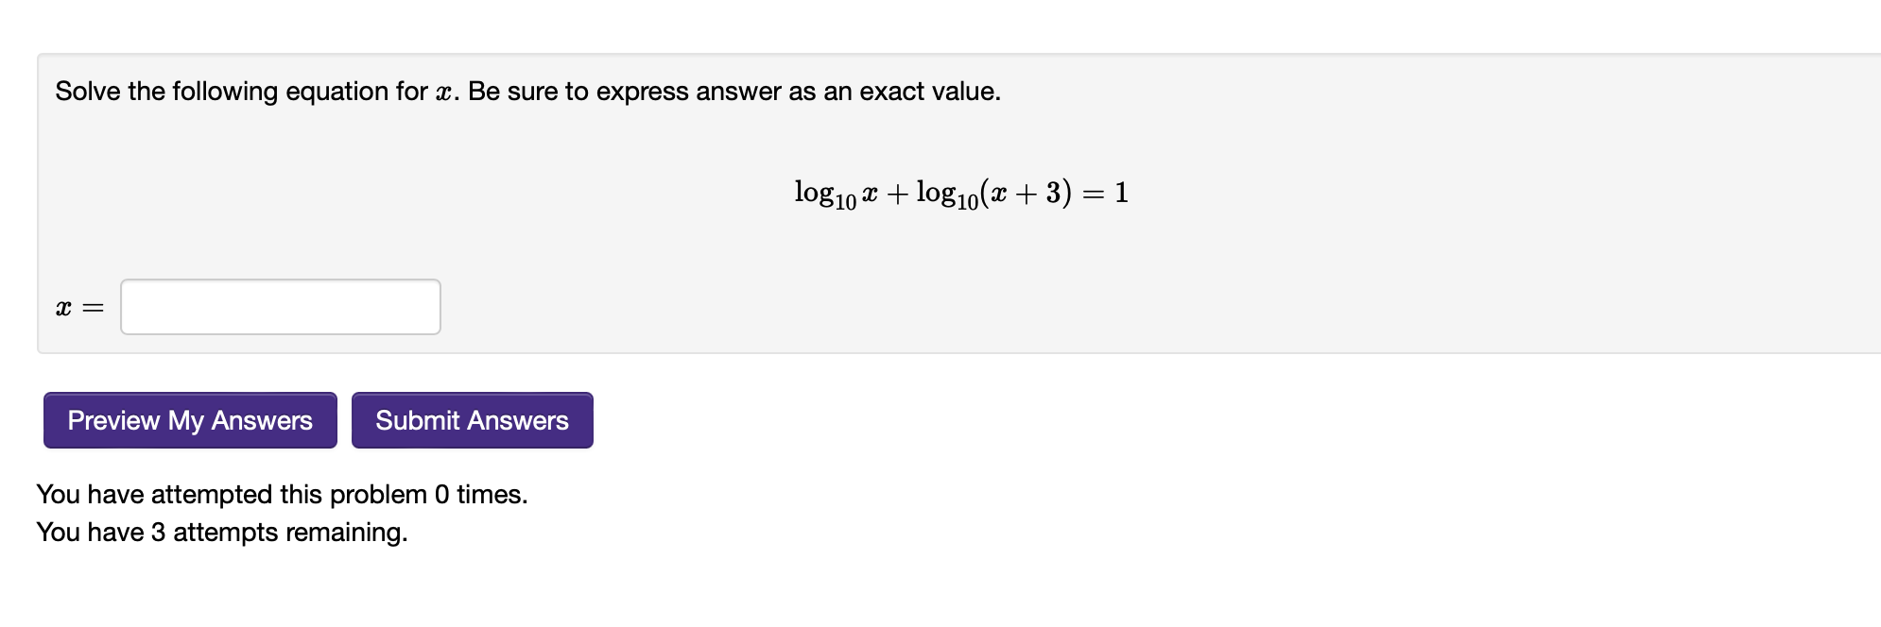This screenshot has height=627, width=1881.
Task: Click the Solve the following equation heading
Action: coord(527,92)
